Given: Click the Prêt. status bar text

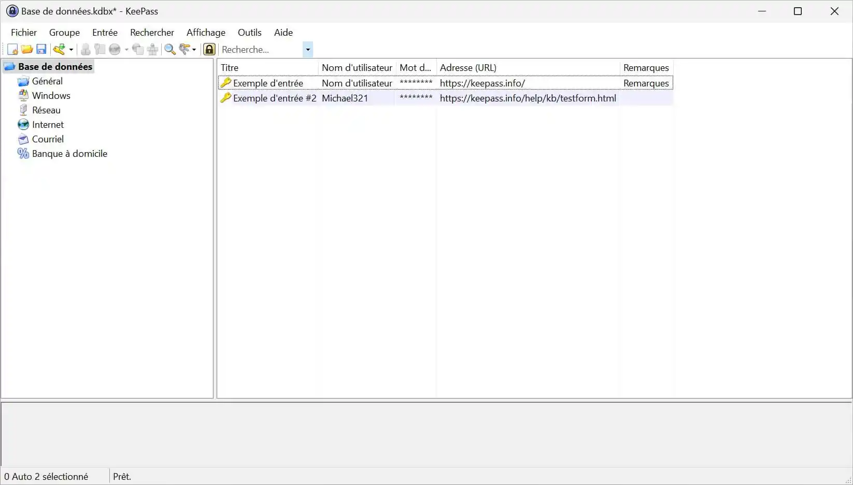Looking at the screenshot, I should 122,476.
